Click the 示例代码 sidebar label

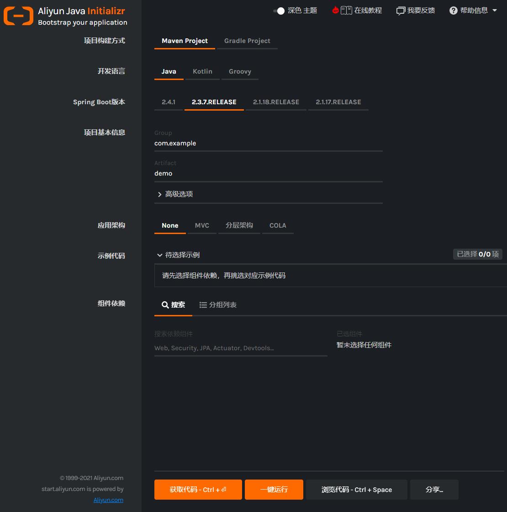pos(111,256)
